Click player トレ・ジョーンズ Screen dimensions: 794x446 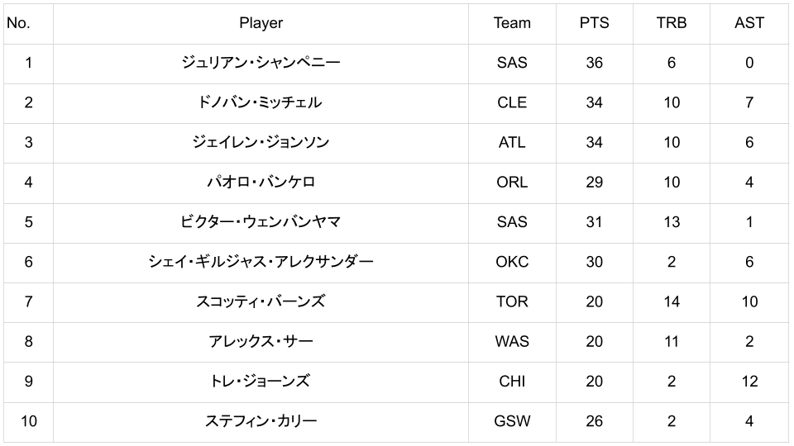(261, 382)
